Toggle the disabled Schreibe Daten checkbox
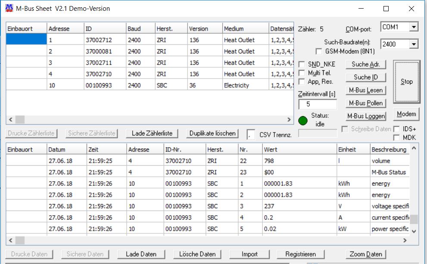This screenshot has height=264, width=427. point(345,129)
